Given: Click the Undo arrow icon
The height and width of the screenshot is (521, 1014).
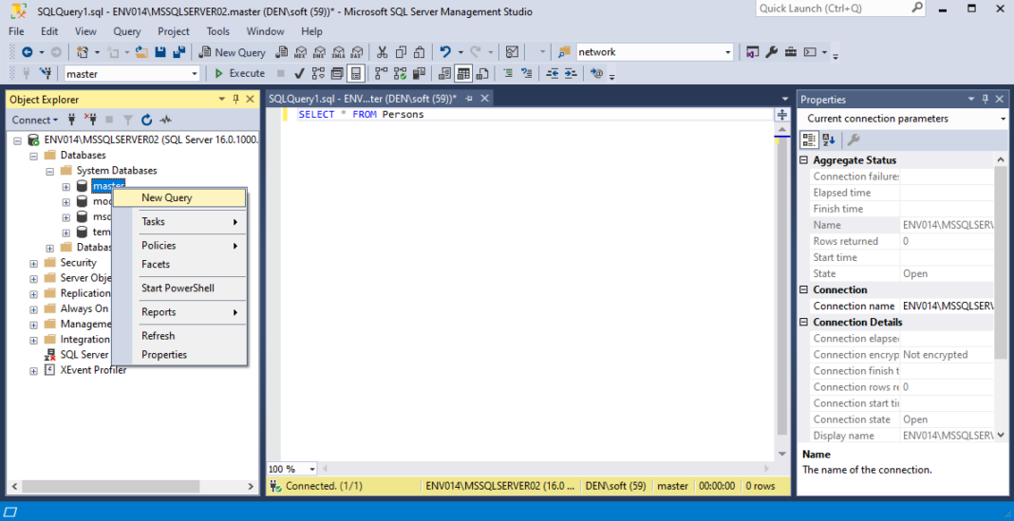Looking at the screenshot, I should (445, 52).
